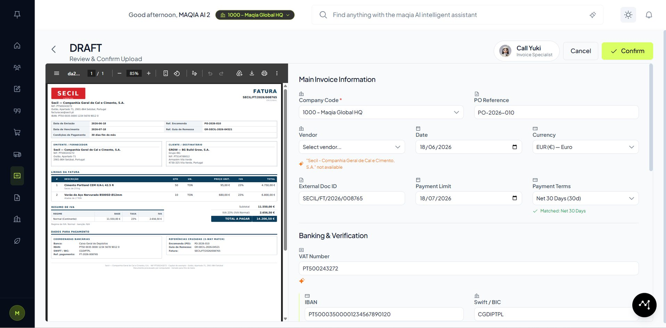Screen dimensions: 666x328
Task: Open the buildings icon in sidebar
Action: (x=17, y=219)
